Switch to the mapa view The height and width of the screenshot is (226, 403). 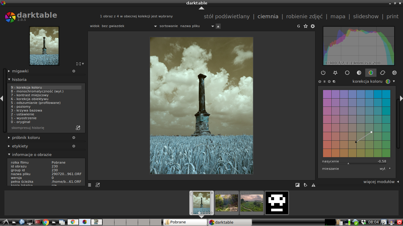point(338,16)
